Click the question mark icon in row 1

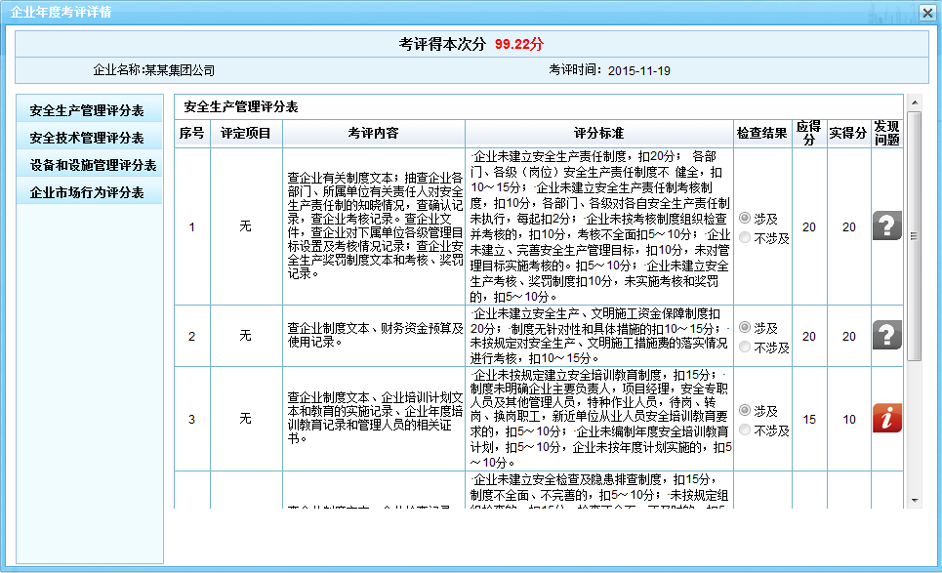tap(886, 226)
